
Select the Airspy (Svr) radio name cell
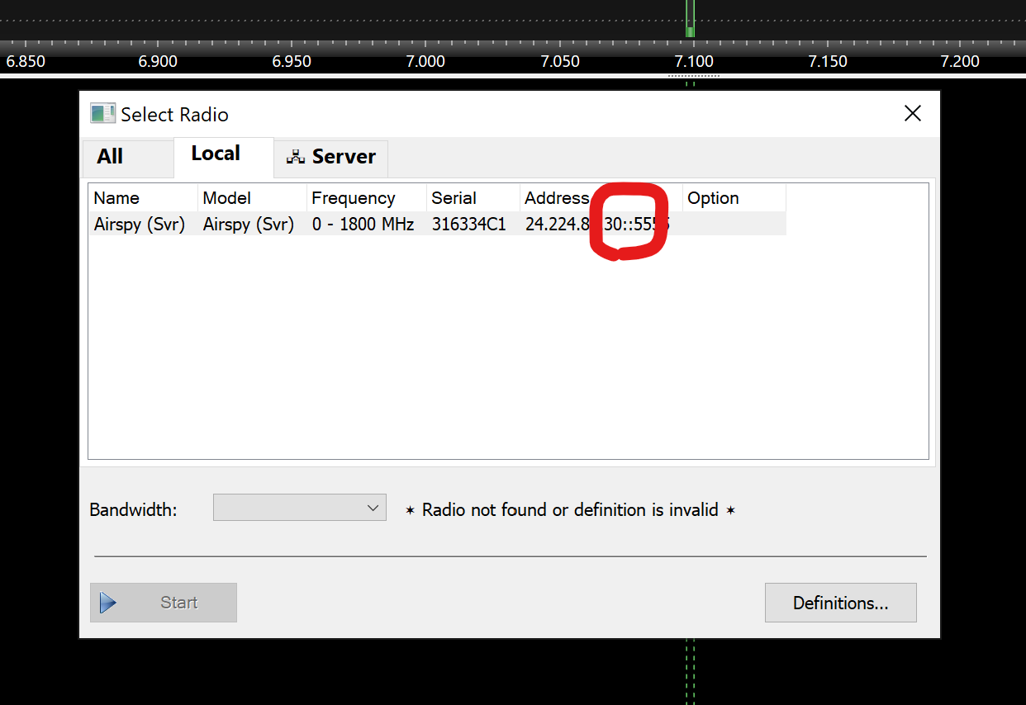pos(140,225)
